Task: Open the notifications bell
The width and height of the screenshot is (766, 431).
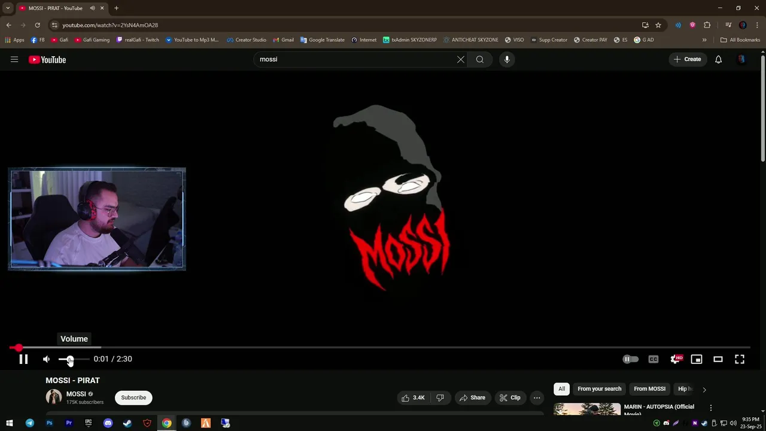Action: click(719, 59)
